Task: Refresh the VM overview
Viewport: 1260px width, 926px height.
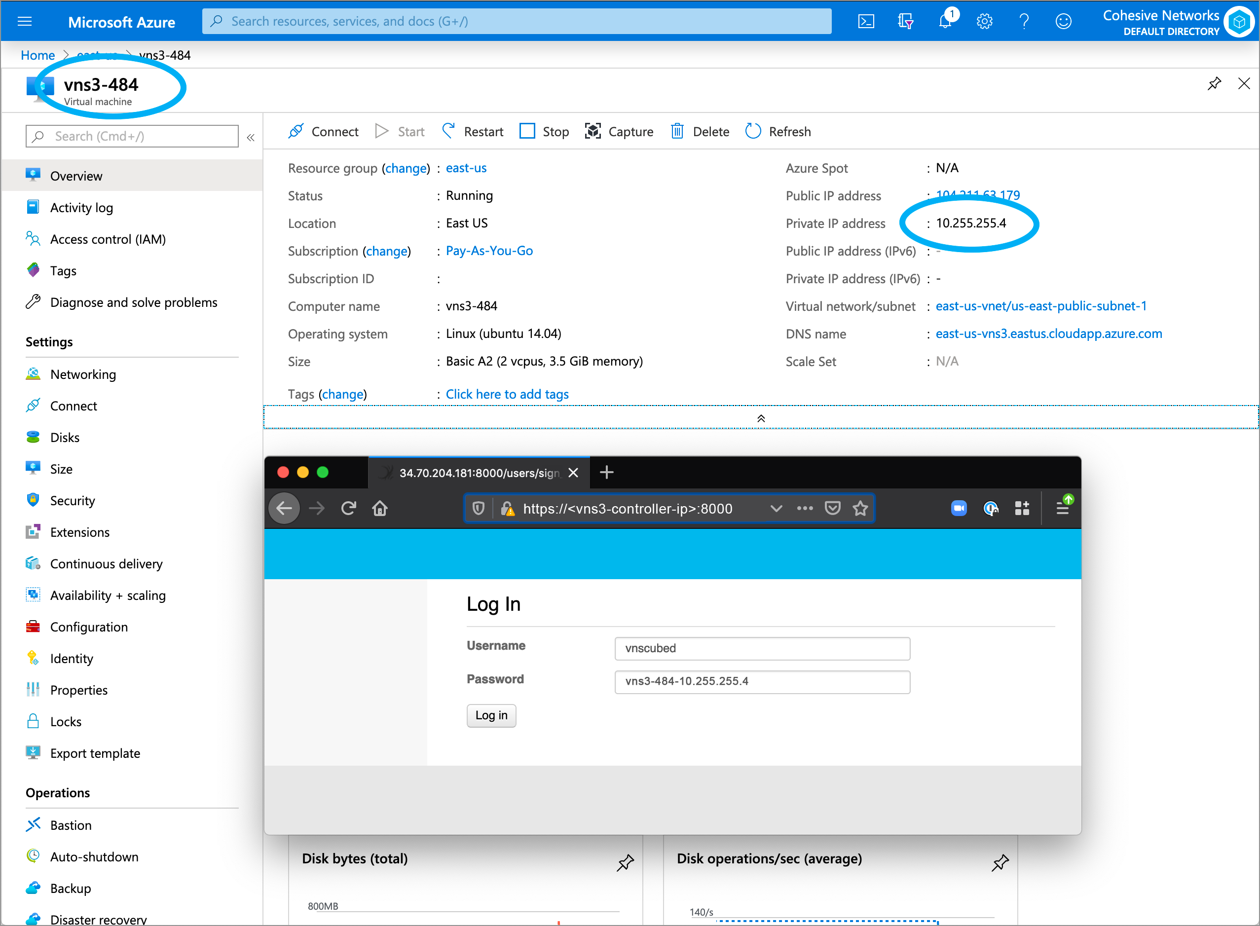Action: pyautogui.click(x=778, y=131)
